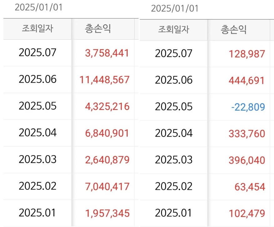Image resolution: width=274 pixels, height=227 pixels.
Task: Select the 128,987 profit value
Action: coord(247,54)
